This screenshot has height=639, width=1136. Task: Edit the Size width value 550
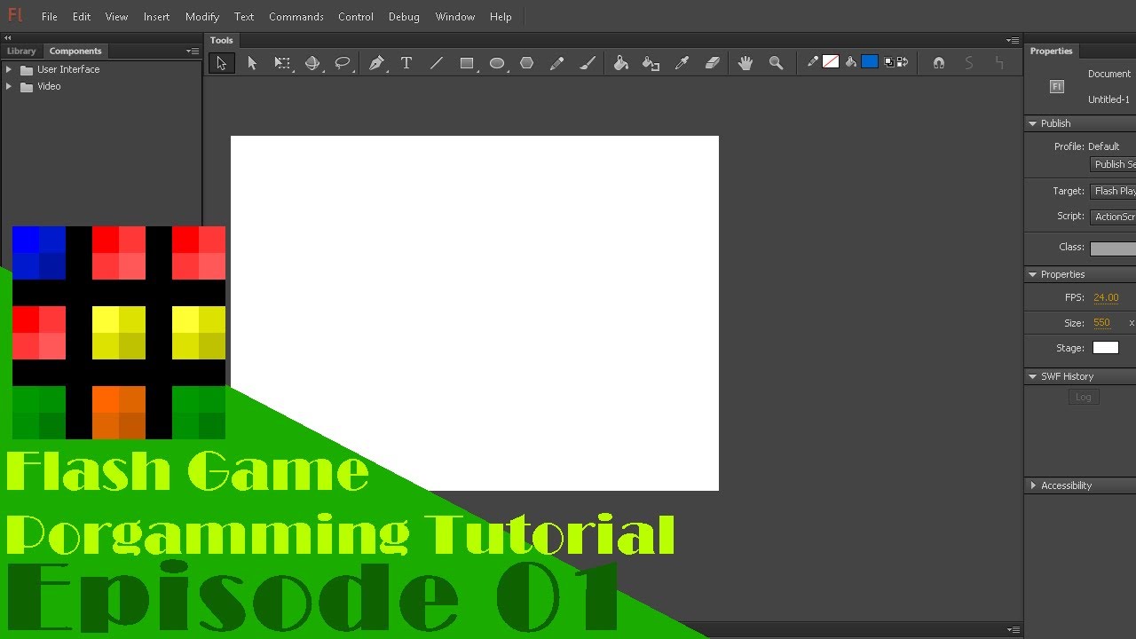[1101, 323]
